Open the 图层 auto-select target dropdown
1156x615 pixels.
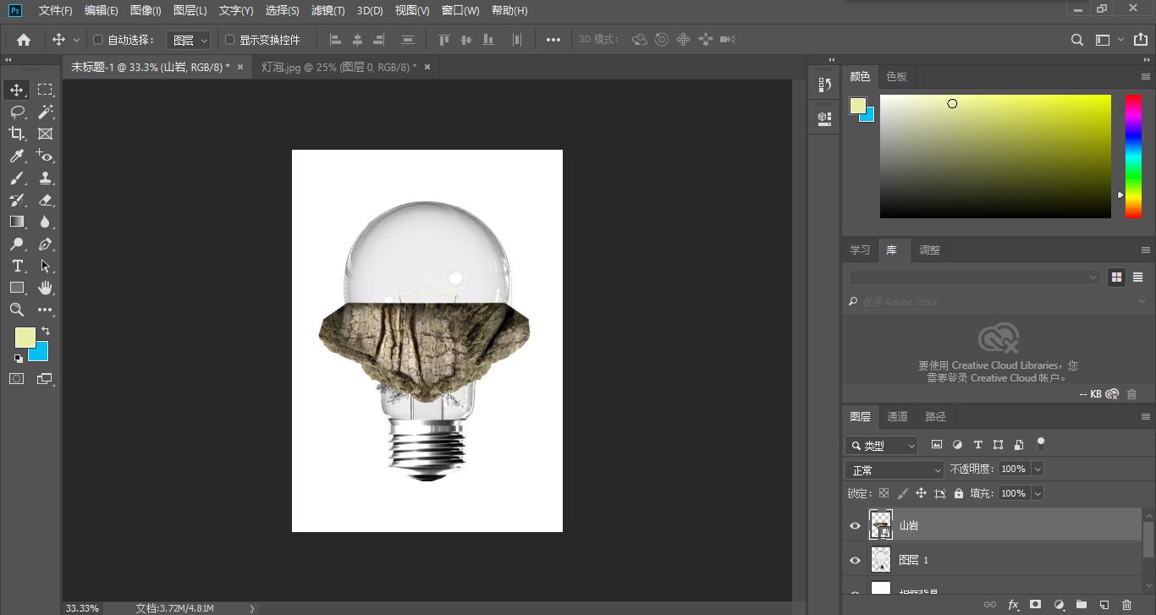tap(188, 40)
